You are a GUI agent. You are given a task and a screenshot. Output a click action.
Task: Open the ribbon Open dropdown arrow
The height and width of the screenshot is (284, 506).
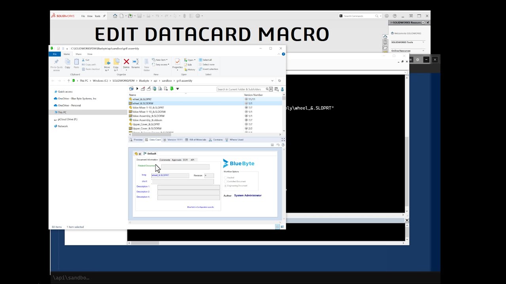click(x=194, y=60)
